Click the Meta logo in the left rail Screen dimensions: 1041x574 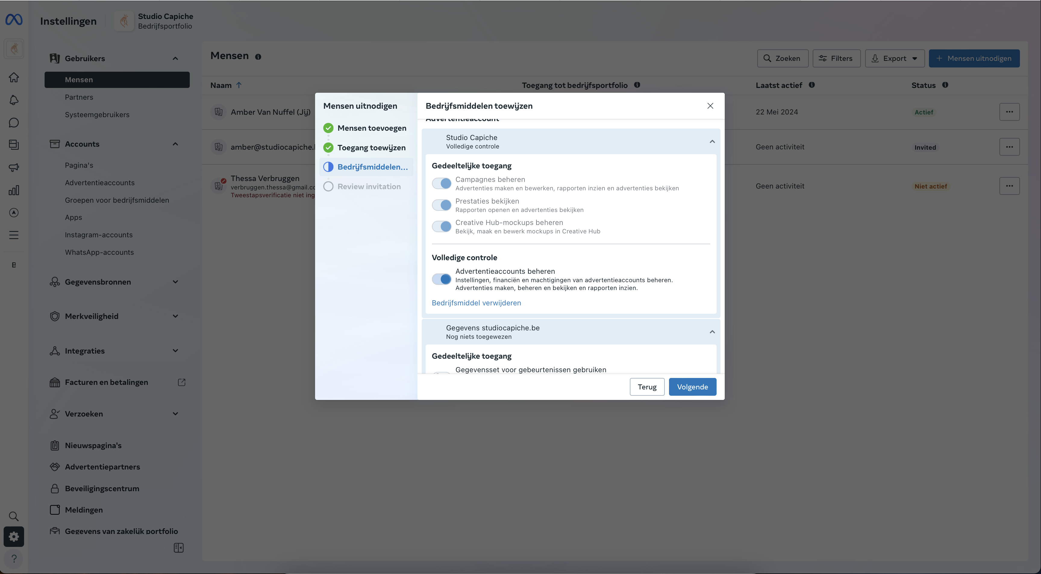[x=14, y=20]
